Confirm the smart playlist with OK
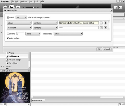Image resolution: width=125 pixels, height=106 pixels. [x=99, y=49]
